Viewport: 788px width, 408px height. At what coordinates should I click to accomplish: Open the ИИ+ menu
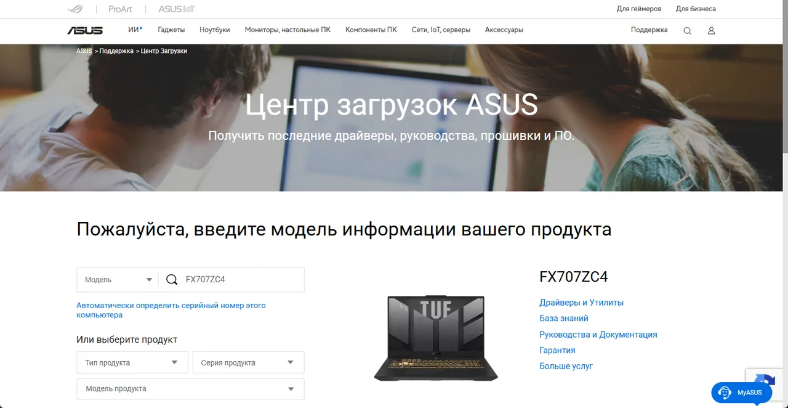pos(135,30)
